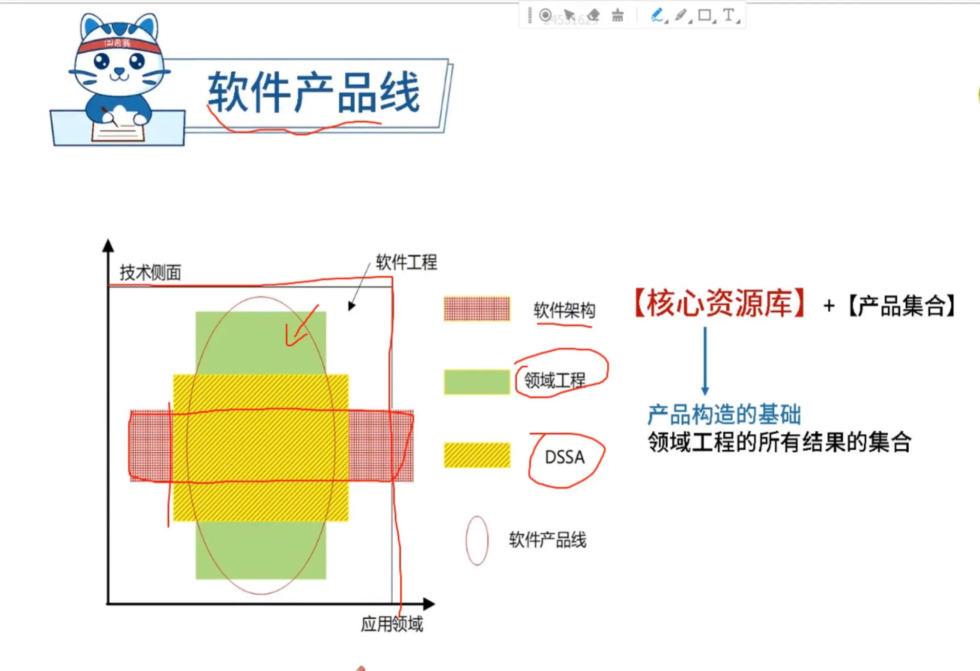Click the 软件架构 legend label
Image resolution: width=980 pixels, height=671 pixels.
pos(564,310)
